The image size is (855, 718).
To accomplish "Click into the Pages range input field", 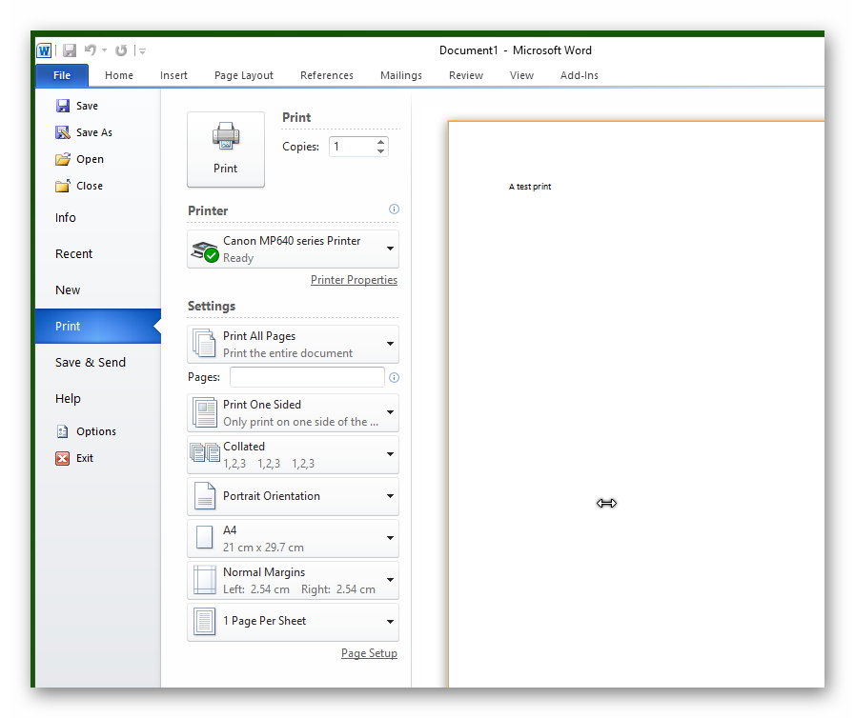I will pyautogui.click(x=307, y=377).
